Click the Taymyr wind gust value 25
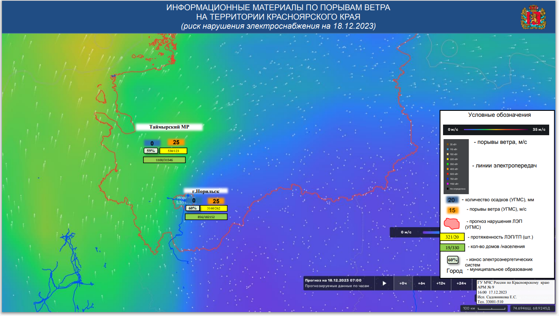Screen dimensions: 559x316 176,143
